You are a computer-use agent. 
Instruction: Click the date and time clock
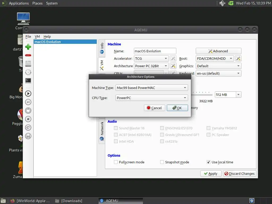point(253,3)
